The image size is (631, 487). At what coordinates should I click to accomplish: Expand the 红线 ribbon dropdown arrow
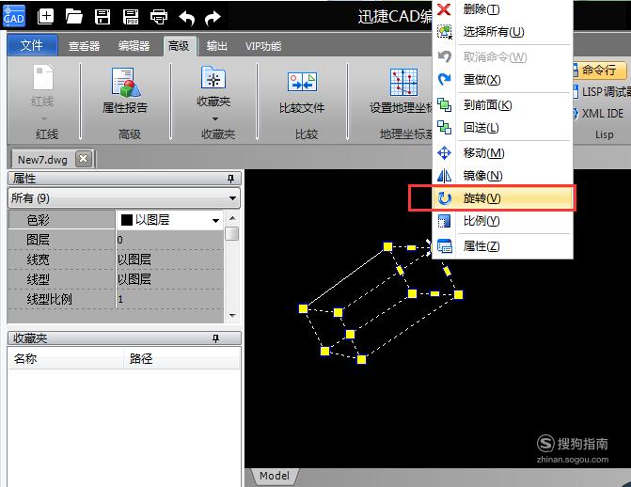click(x=43, y=118)
